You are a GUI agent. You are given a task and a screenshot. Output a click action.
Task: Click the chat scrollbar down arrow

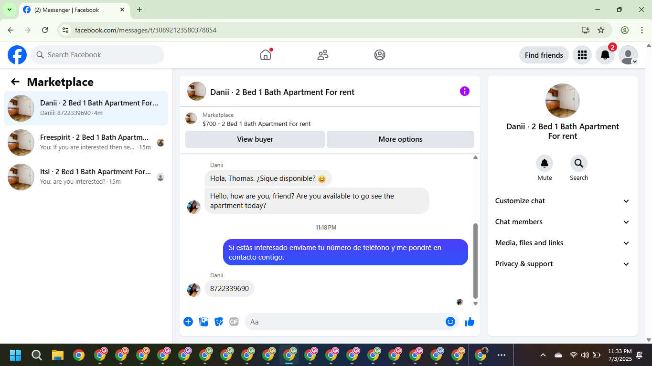(x=475, y=303)
